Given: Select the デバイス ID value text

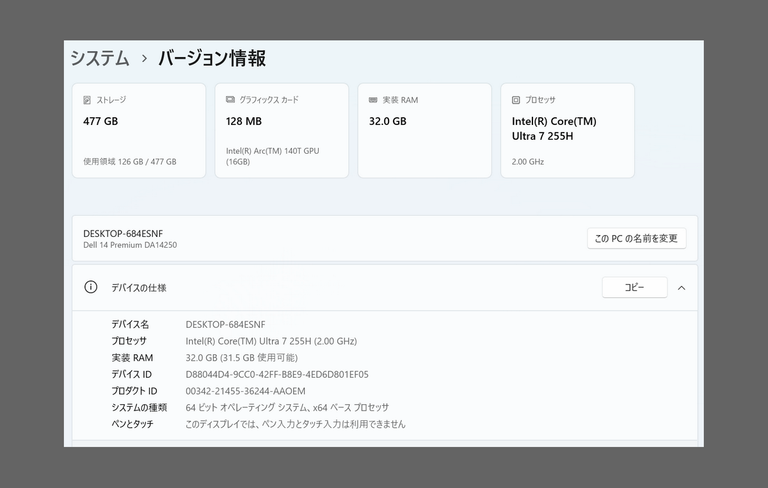Looking at the screenshot, I should point(276,375).
